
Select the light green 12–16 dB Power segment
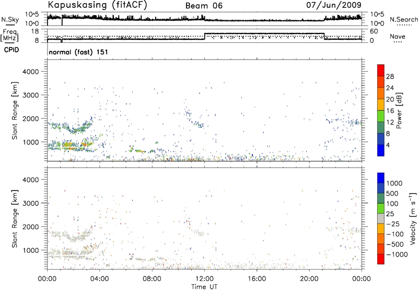tap(381, 116)
